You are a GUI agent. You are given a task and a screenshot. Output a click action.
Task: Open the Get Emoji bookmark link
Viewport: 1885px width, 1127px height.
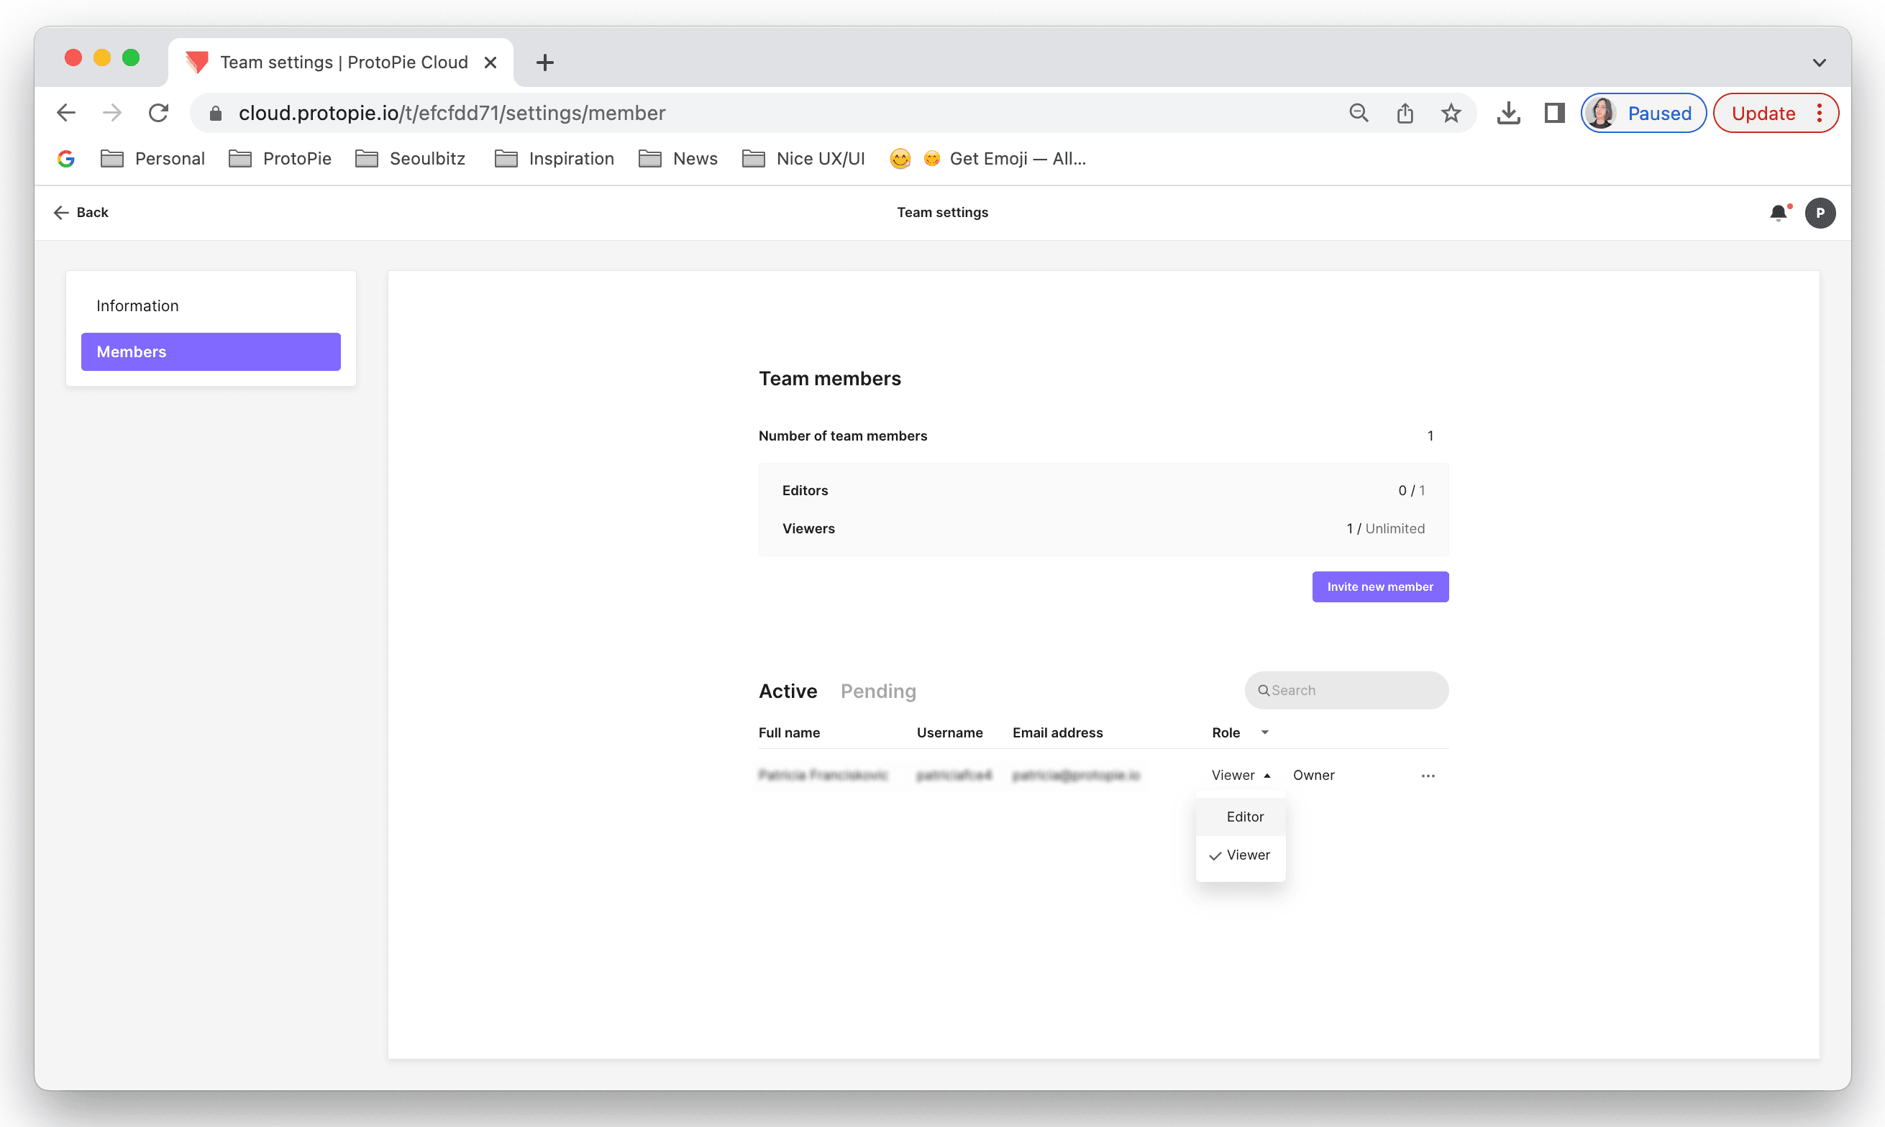(1018, 158)
